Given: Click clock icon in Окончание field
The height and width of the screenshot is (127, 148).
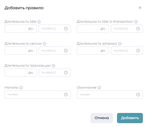Looking at the screenshot, I should click(x=138, y=95).
